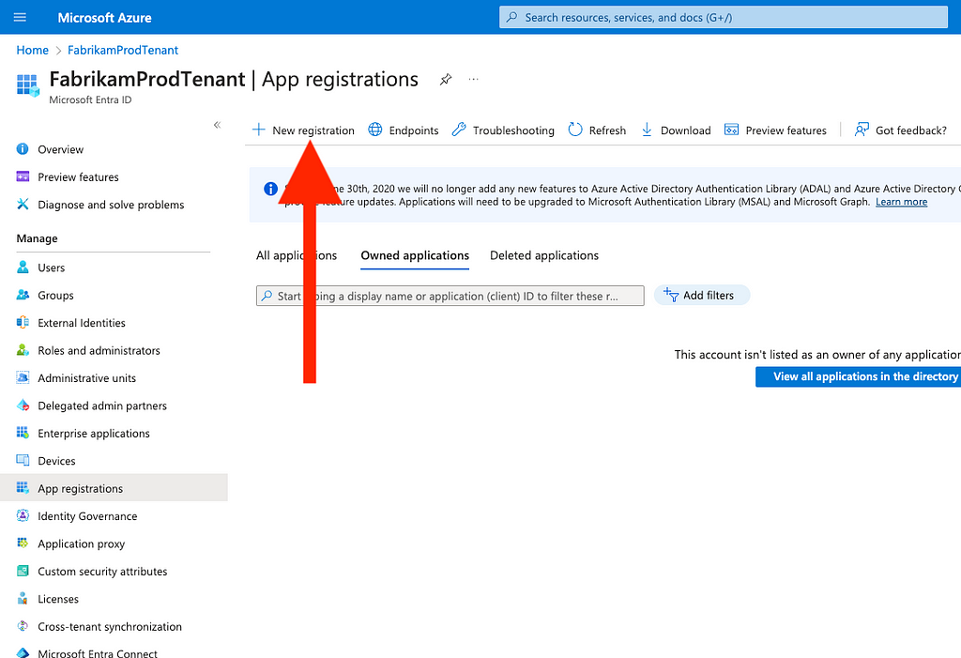The image size is (961, 658).
Task: Click the Microsoft Azure logo text
Action: 105,18
